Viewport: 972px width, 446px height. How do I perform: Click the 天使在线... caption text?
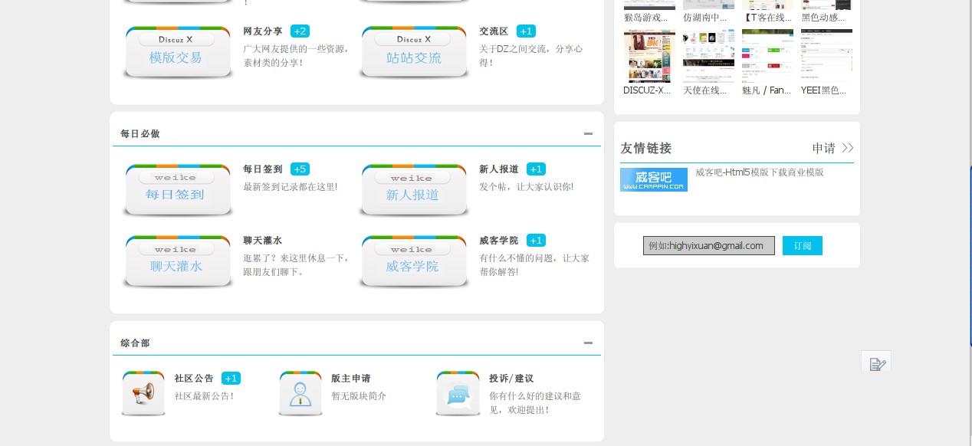(704, 90)
